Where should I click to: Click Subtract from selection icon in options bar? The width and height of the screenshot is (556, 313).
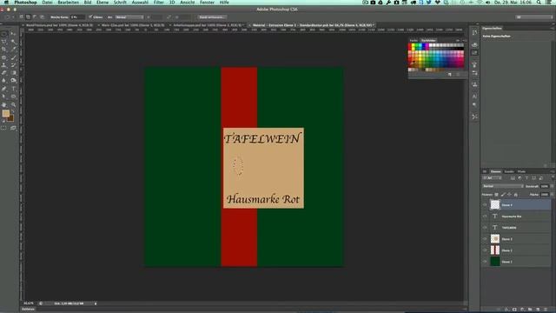(35, 17)
